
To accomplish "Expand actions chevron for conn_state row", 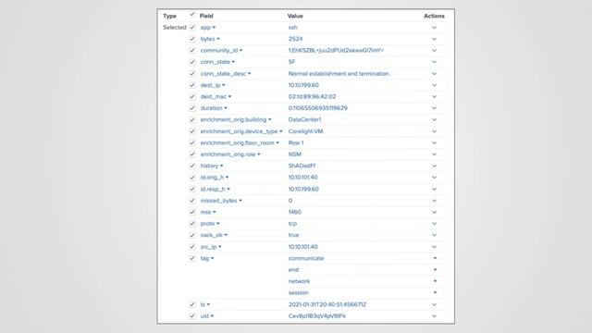I will click(434, 62).
